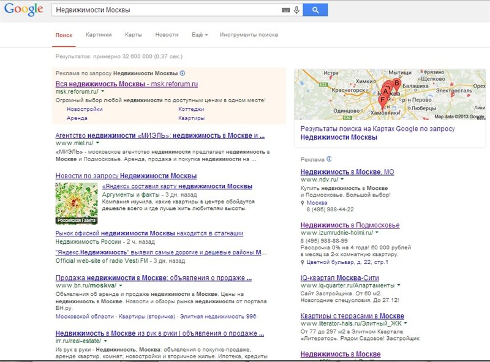Click phone number 8 (495) 988-44-22

(330, 209)
